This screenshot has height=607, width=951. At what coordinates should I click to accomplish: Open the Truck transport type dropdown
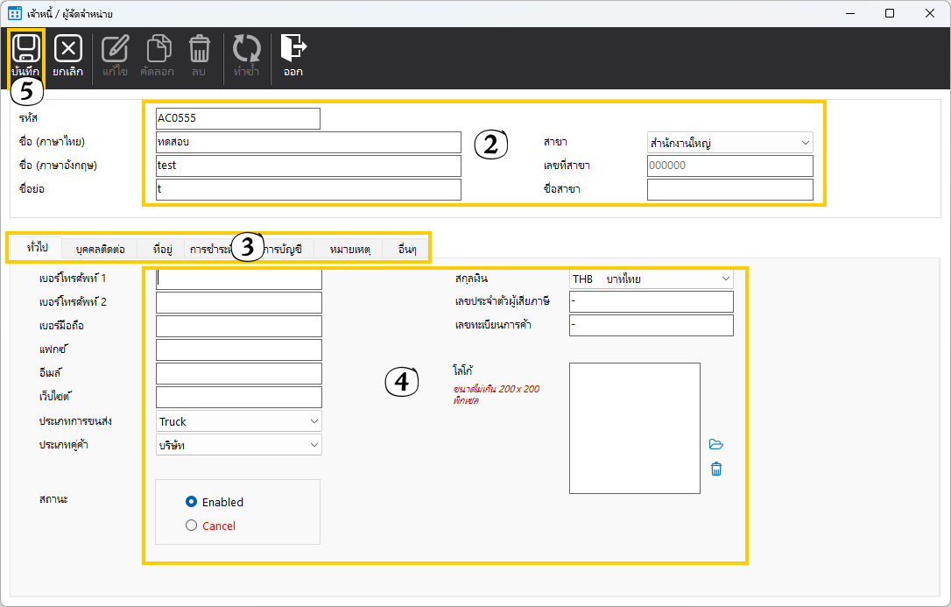tap(238, 421)
